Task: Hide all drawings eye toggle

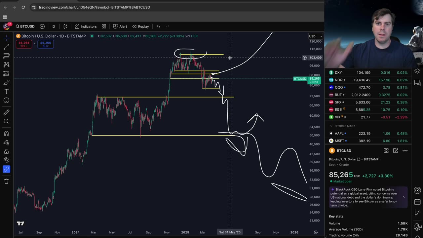Action: pyautogui.click(x=6, y=160)
